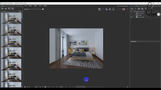Click the create layer icon in Layers panel
Image resolution: width=161 pixels, height=90 pixels.
(132, 8)
